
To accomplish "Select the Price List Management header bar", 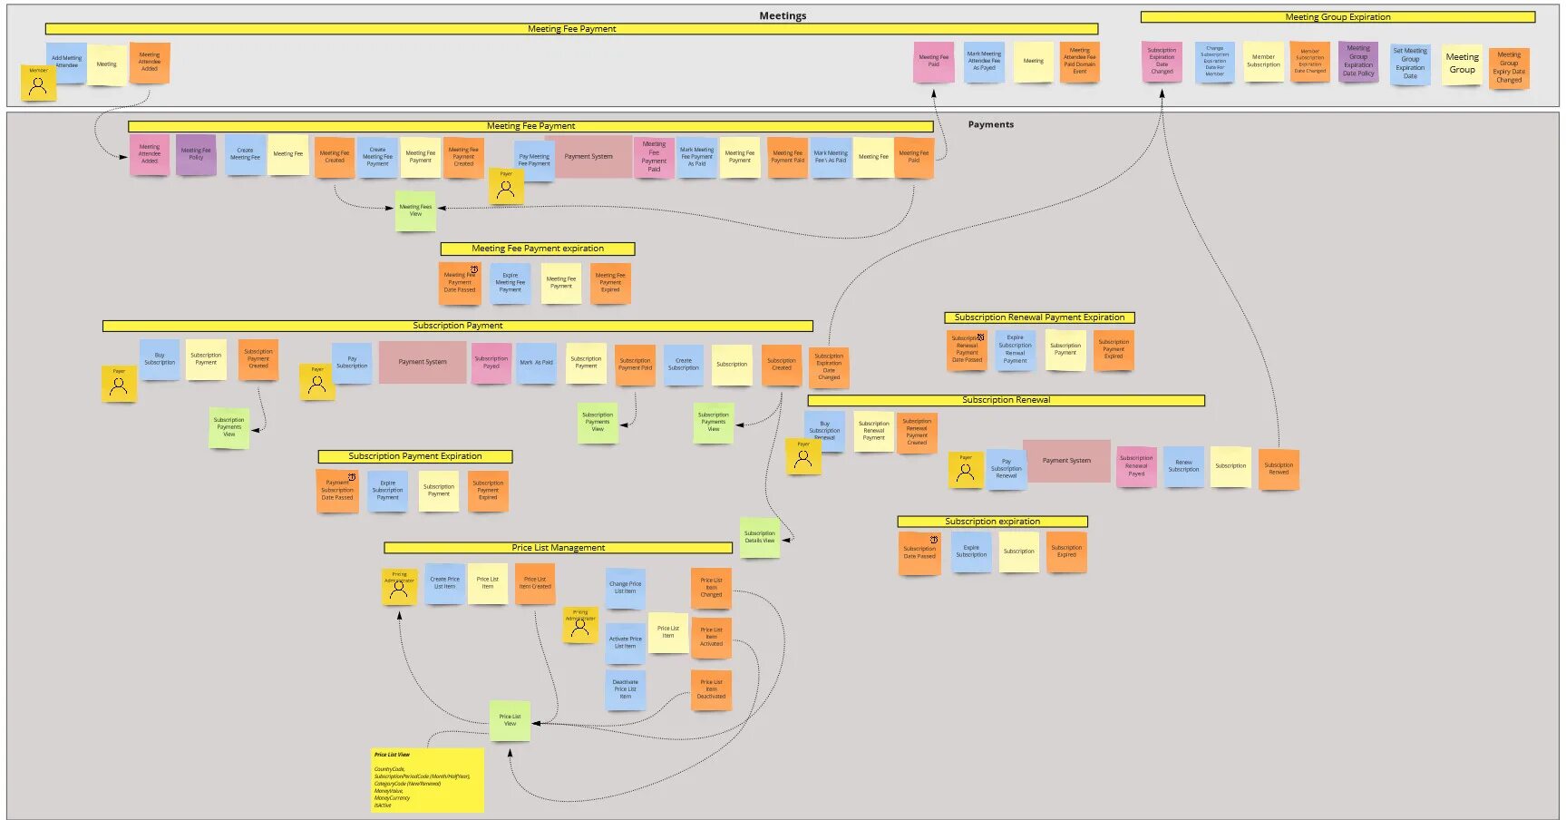I will tap(558, 548).
